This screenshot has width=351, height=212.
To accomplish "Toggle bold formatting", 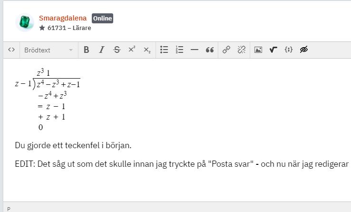I will click(x=86, y=50).
